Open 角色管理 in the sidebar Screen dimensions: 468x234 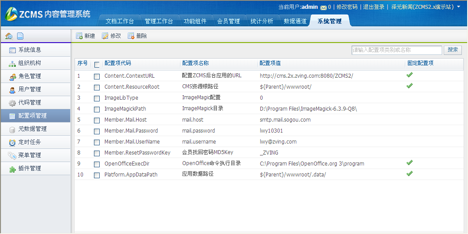29,76
